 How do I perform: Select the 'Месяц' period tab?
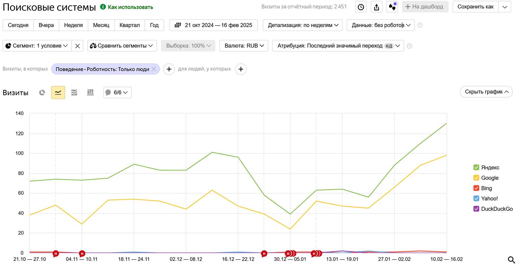click(101, 25)
